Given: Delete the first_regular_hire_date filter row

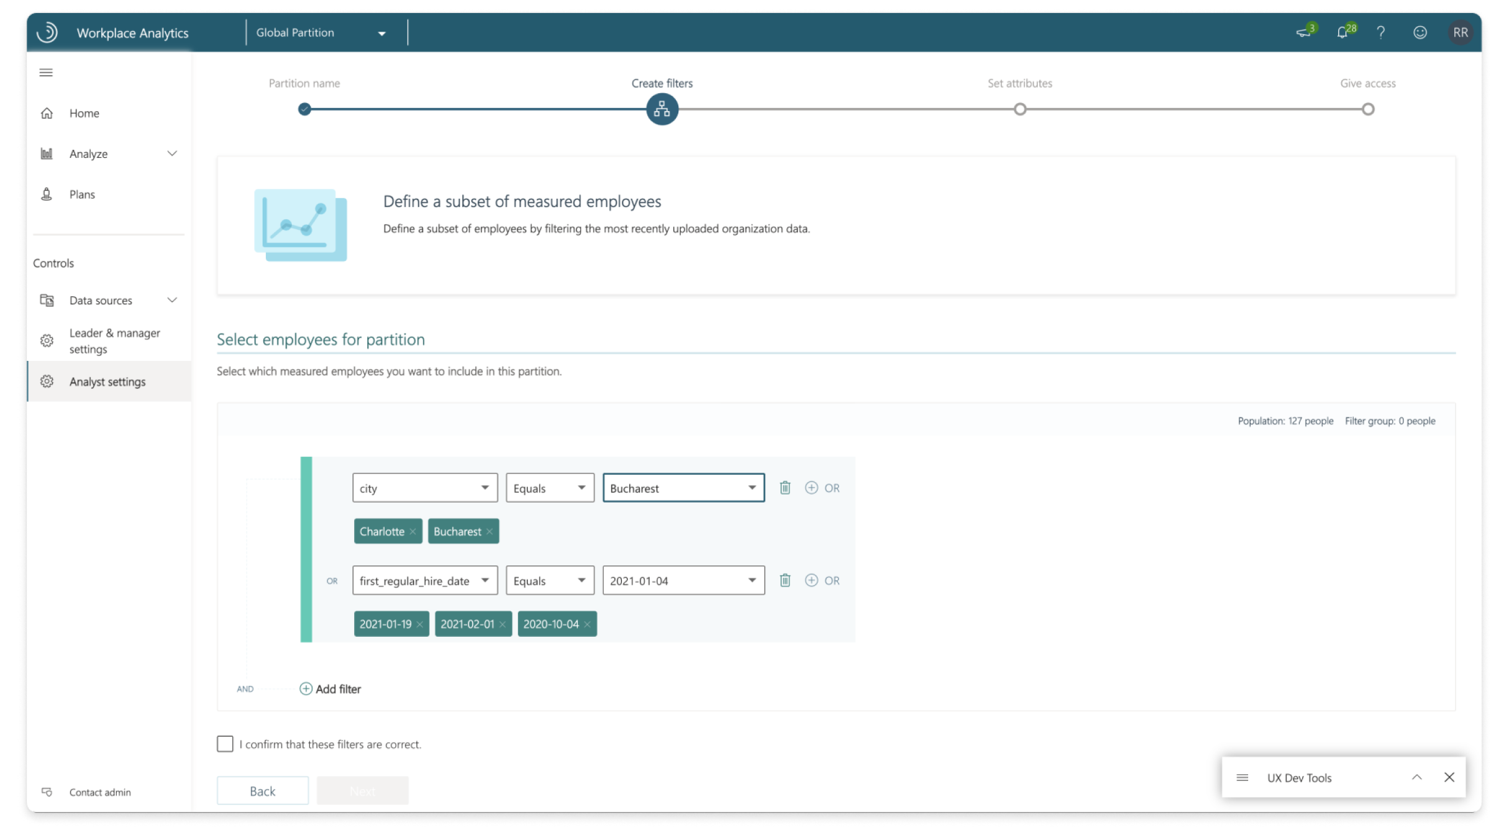Looking at the screenshot, I should [x=785, y=580].
